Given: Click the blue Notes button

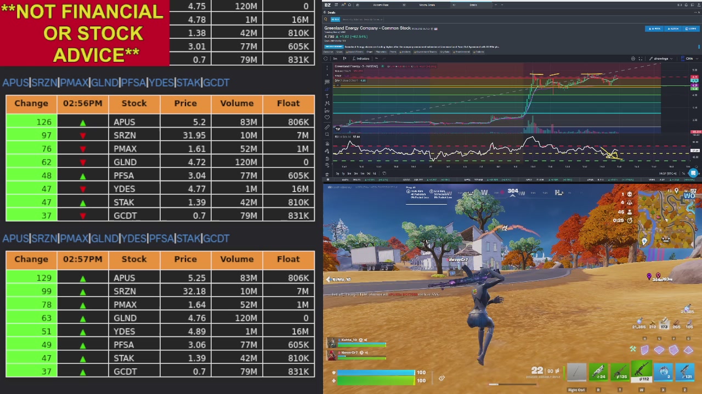Looking at the screenshot, I should coord(690,28).
